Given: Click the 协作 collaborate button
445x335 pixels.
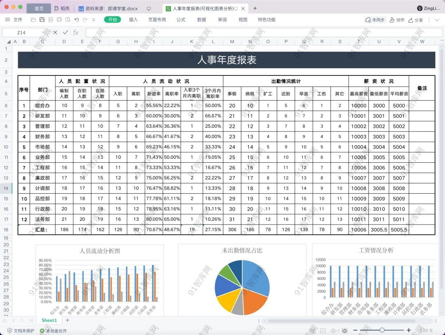Looking at the screenshot, I should pyautogui.click(x=397, y=20).
